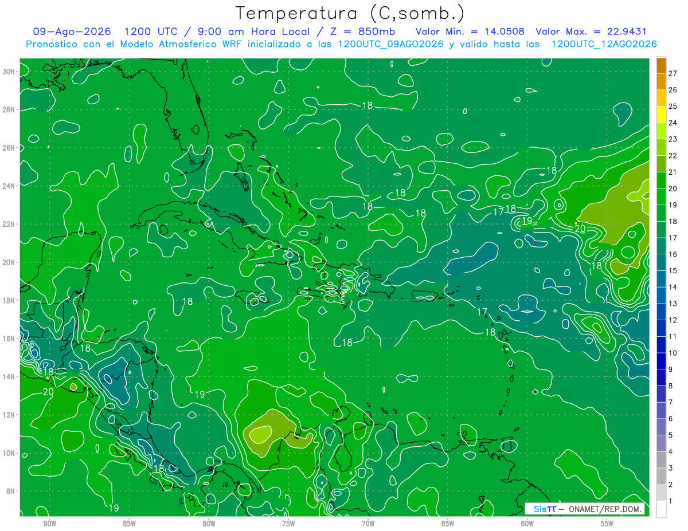
Task: Click the 'Z = 850mb' level label
Action: pos(363,32)
